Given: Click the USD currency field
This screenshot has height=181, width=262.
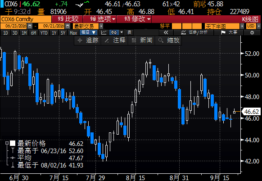Looking at the screenshot, I should [251, 26].
